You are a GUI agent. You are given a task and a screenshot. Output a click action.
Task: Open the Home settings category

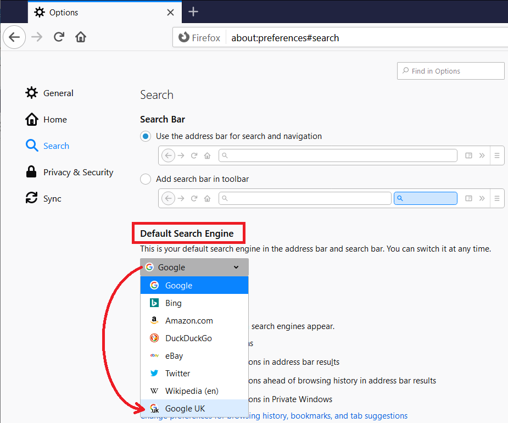[46, 120]
